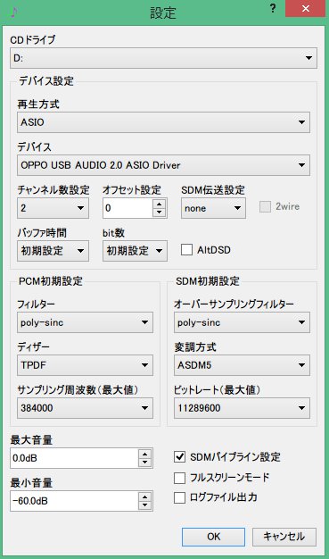Open the ディザー dropdown set to TPDF
Viewport: 329px width, 559px height.
point(85,365)
